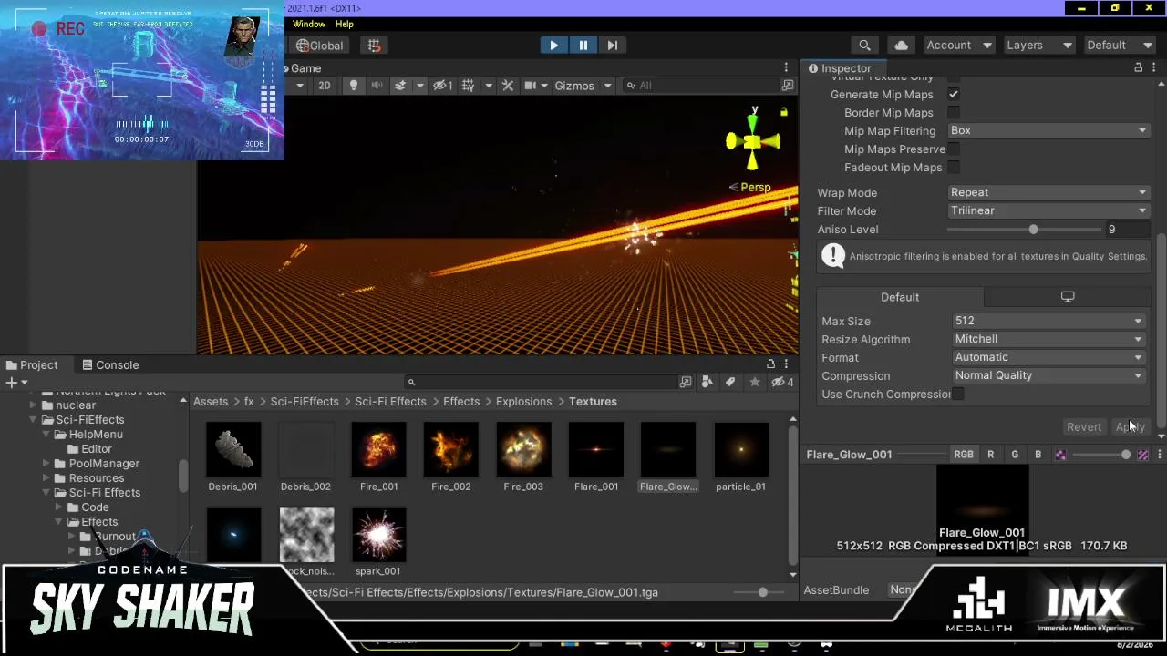Image resolution: width=1167 pixels, height=656 pixels.
Task: Click the Revert button
Action: [x=1084, y=426]
